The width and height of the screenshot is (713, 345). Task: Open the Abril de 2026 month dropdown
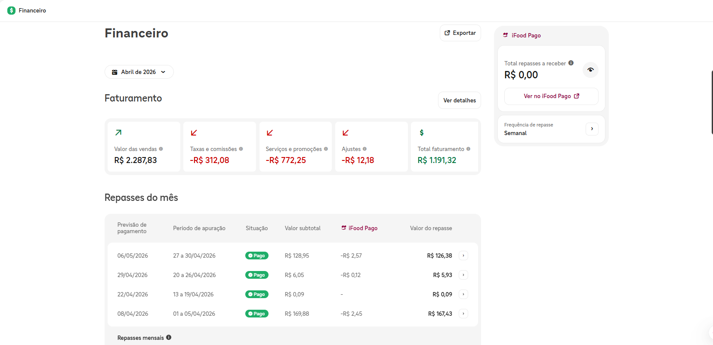click(139, 72)
